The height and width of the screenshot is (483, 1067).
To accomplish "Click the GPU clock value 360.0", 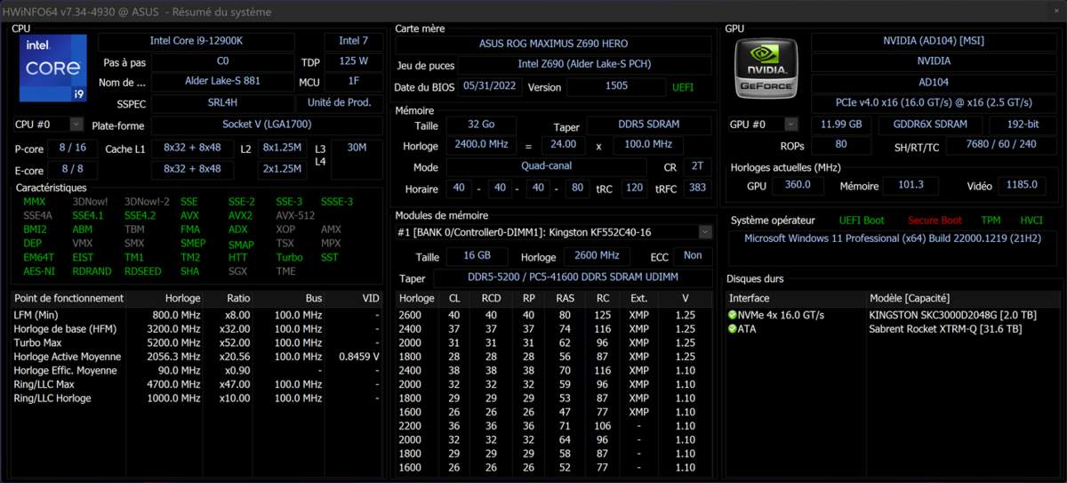I will pos(798,185).
